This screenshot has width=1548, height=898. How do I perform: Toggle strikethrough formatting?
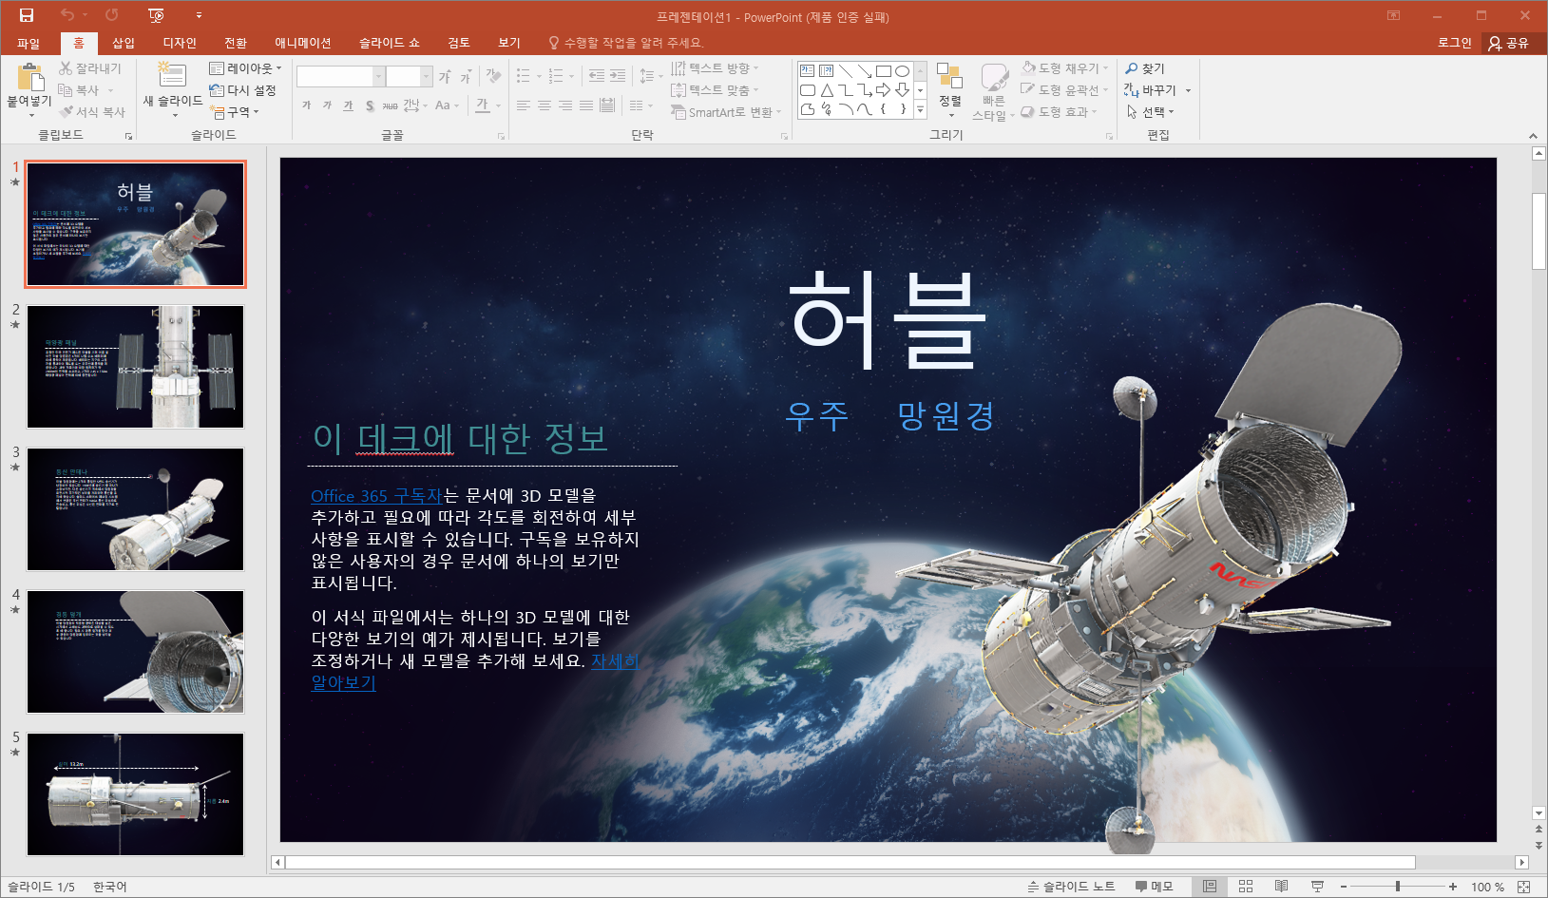390,105
